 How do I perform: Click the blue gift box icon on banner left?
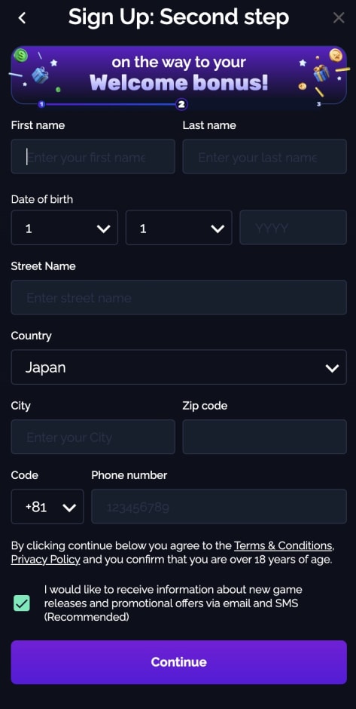pyautogui.click(x=40, y=75)
